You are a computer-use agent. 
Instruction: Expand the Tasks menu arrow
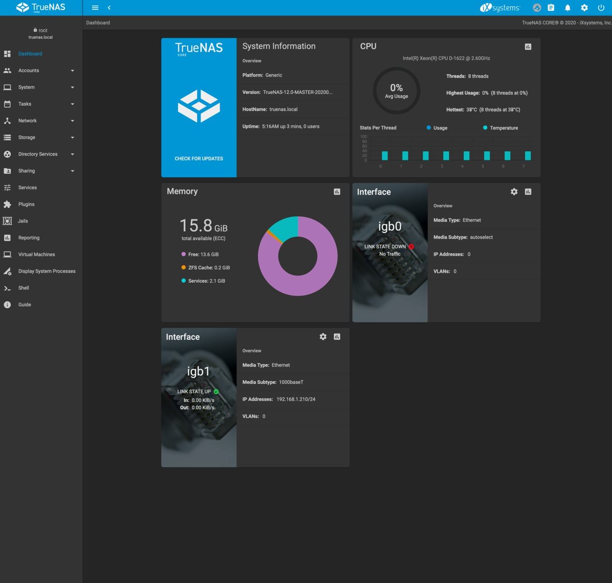72,104
